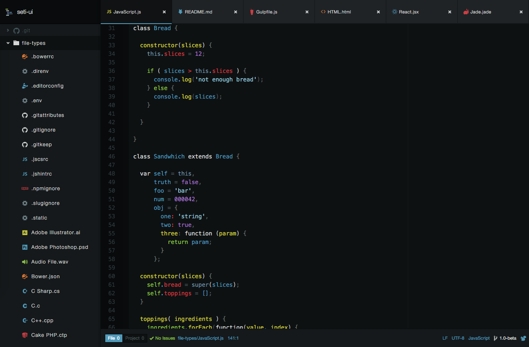Change the UTF-8 encoding selector
Screen dimensions: 529x347
pos(458,338)
